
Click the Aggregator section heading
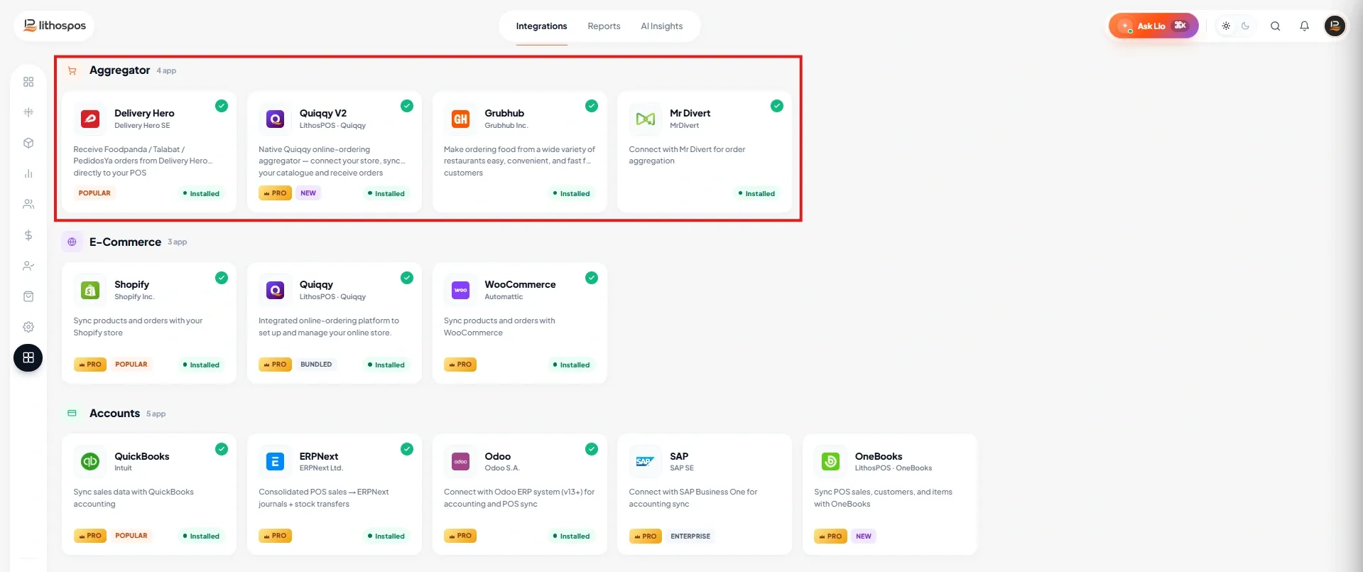pos(119,70)
